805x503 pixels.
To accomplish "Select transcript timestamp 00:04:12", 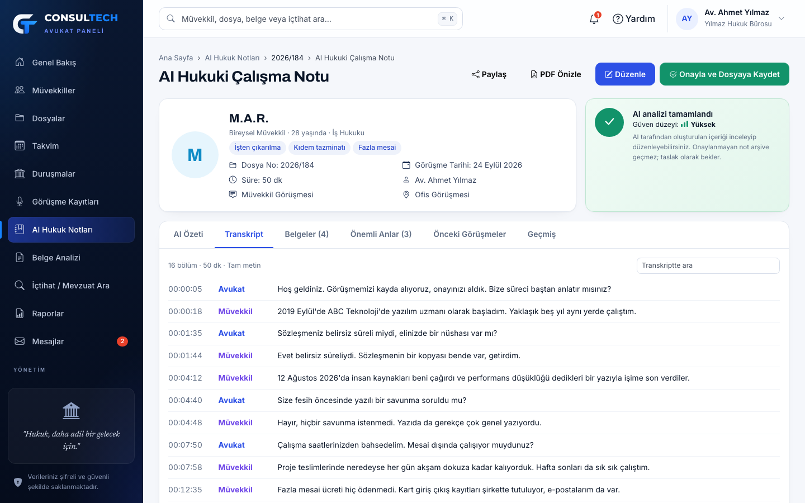I will coord(185,378).
